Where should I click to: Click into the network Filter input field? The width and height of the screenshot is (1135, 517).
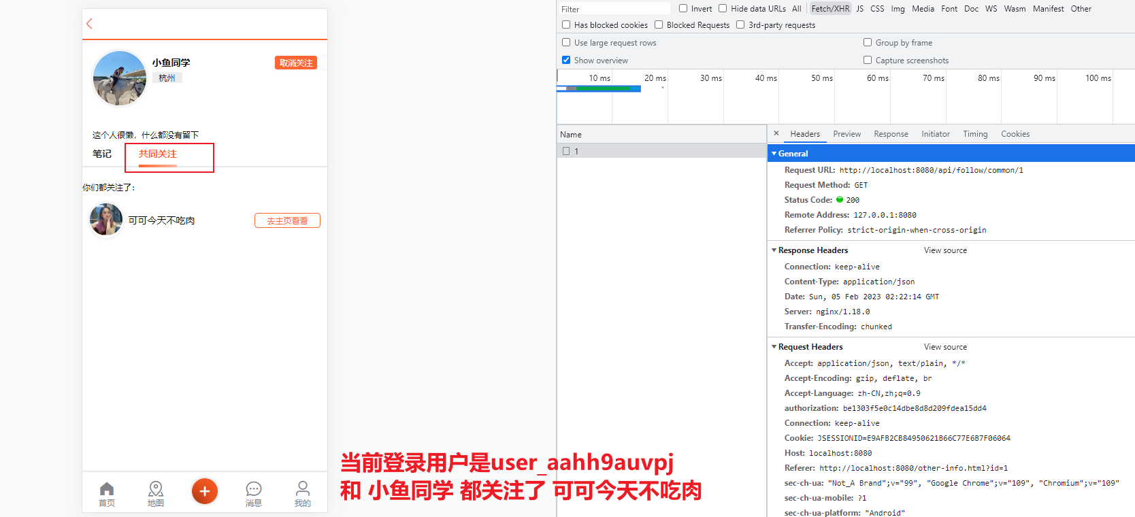[x=614, y=9]
